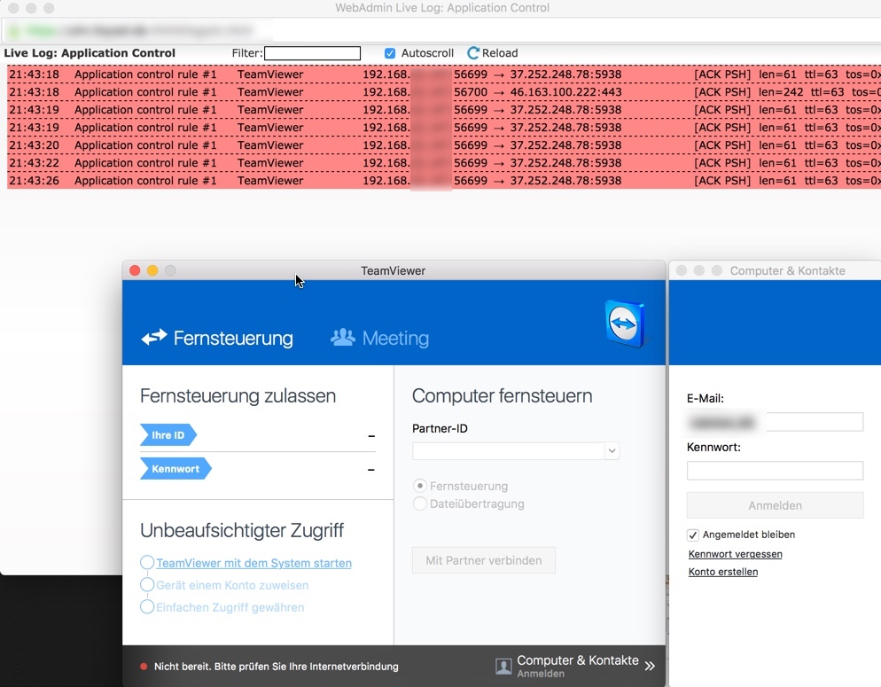
Task: Select the Einfachen Zugriff gewähren circle
Action: pyautogui.click(x=147, y=606)
